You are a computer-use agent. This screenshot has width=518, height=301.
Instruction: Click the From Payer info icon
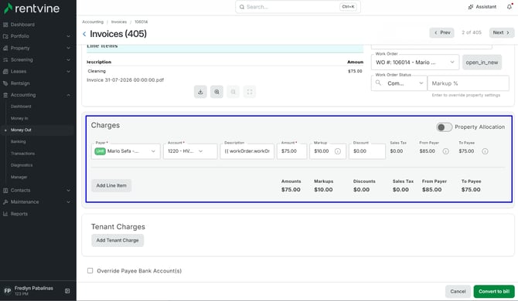tap(445, 151)
